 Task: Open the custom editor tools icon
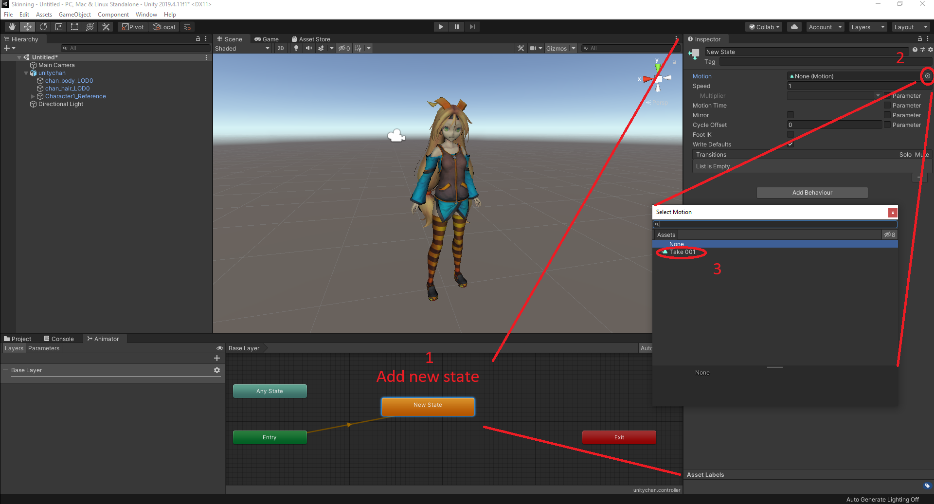pos(106,27)
